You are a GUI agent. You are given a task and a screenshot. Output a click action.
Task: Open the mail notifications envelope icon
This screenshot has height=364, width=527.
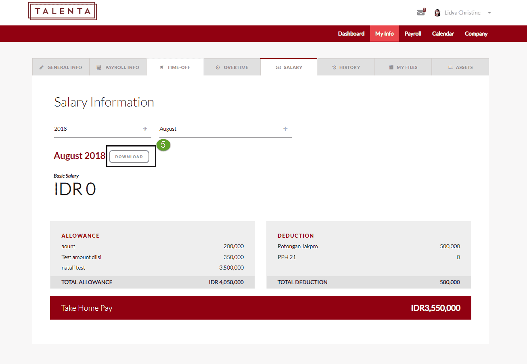pos(421,13)
